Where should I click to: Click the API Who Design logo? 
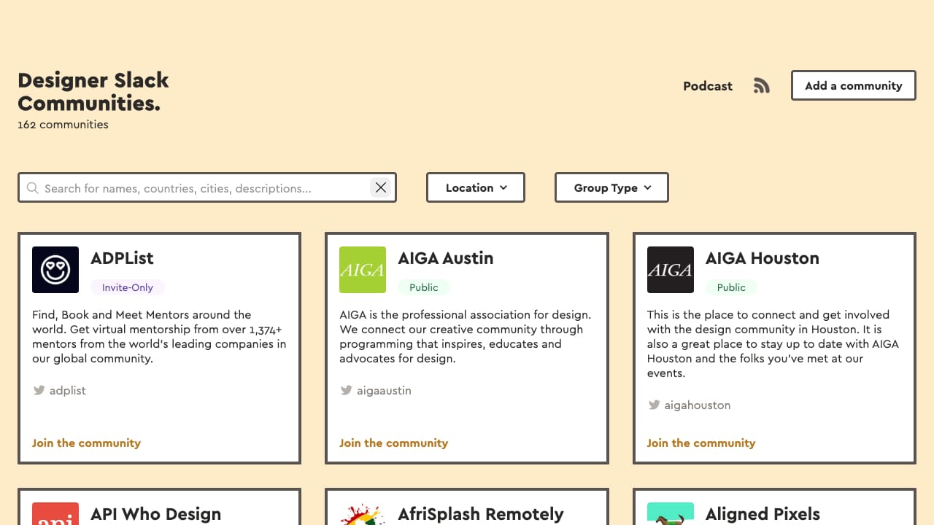(55, 513)
